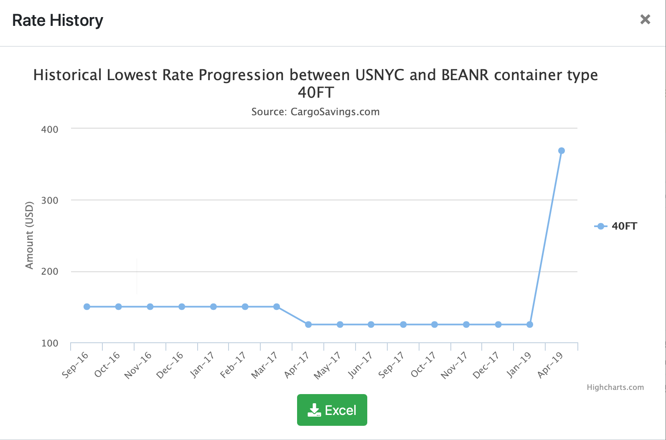
Task: Click the Jun-17 data point
Action: 371,324
